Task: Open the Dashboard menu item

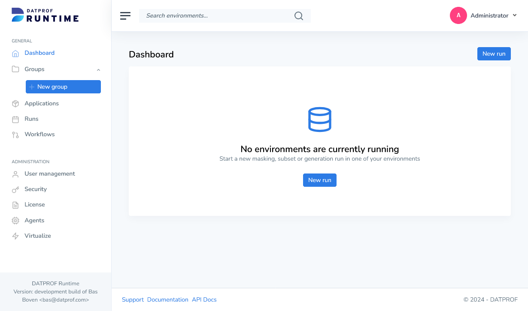Action: (x=39, y=53)
